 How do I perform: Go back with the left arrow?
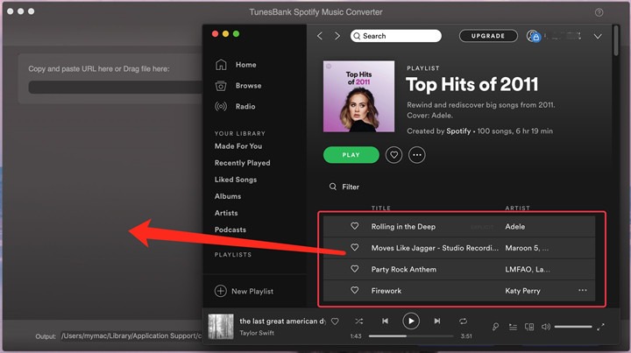[320, 36]
